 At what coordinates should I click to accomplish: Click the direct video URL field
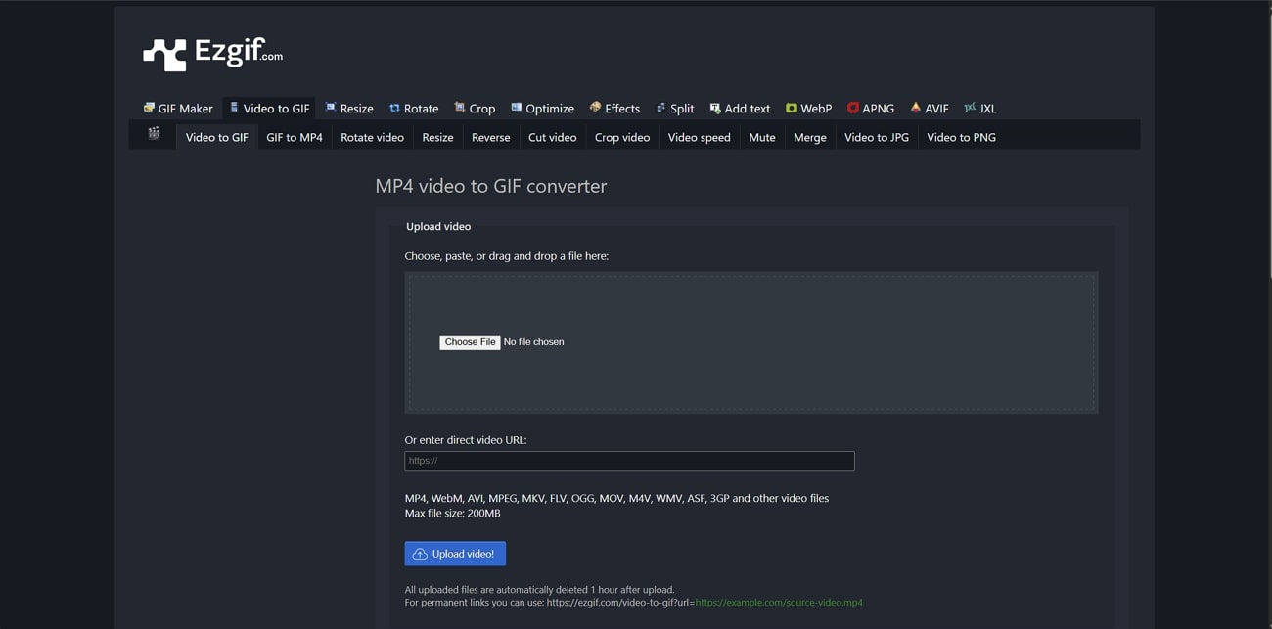tap(629, 461)
